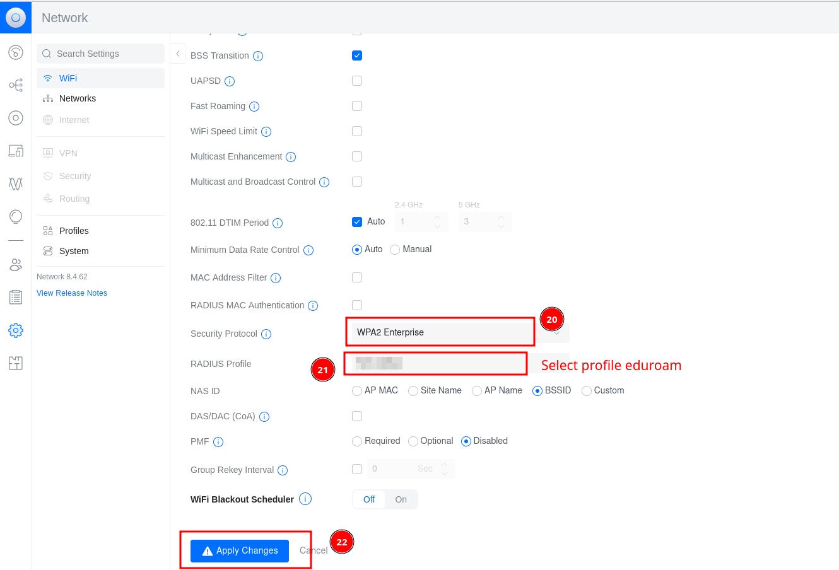Viewport: 839px width, 570px height.
Task: Open the Insights lightbulb icon
Action: click(x=16, y=217)
